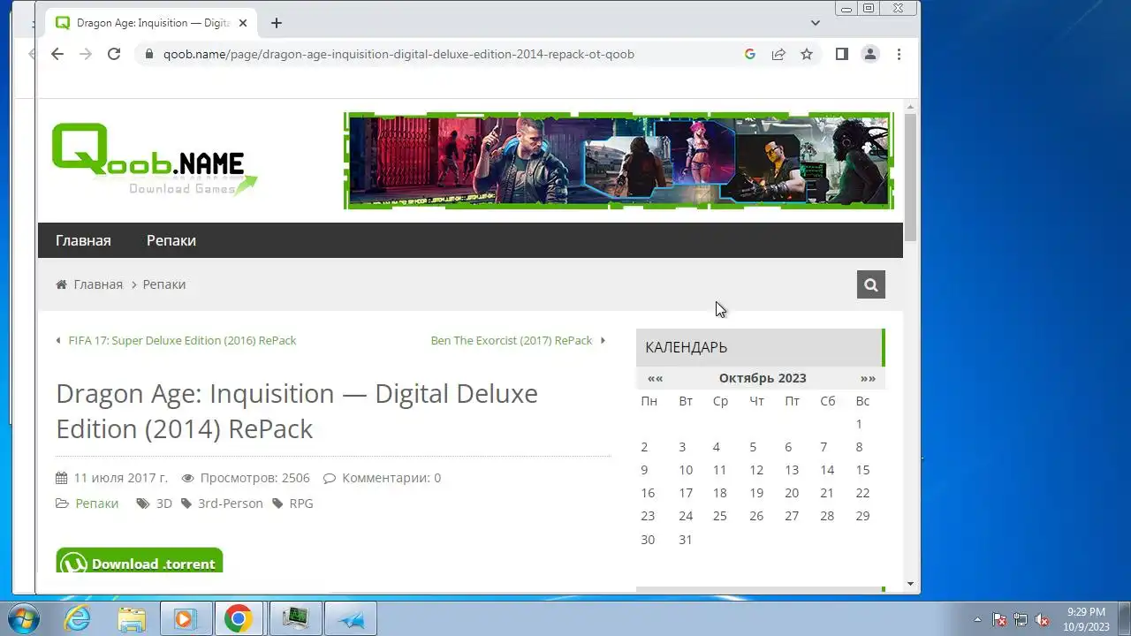Image resolution: width=1131 pixels, height=636 pixels.
Task: Open the Chrome three-dot menu
Action: coord(899,54)
